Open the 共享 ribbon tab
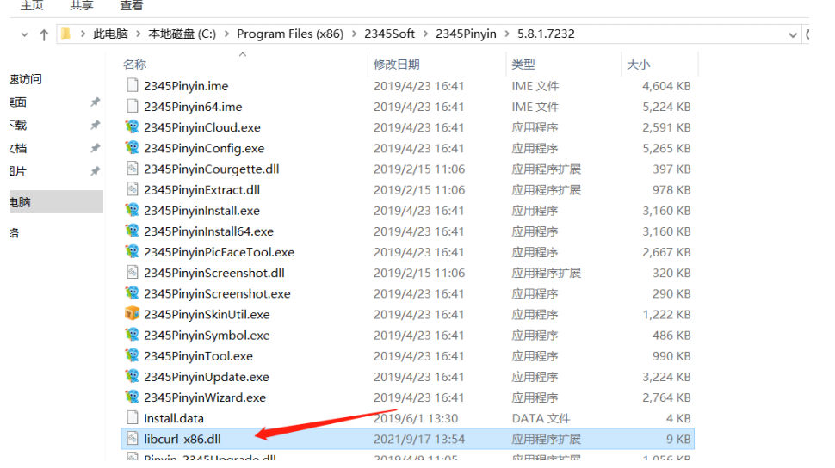The image size is (835, 468). pos(82,5)
